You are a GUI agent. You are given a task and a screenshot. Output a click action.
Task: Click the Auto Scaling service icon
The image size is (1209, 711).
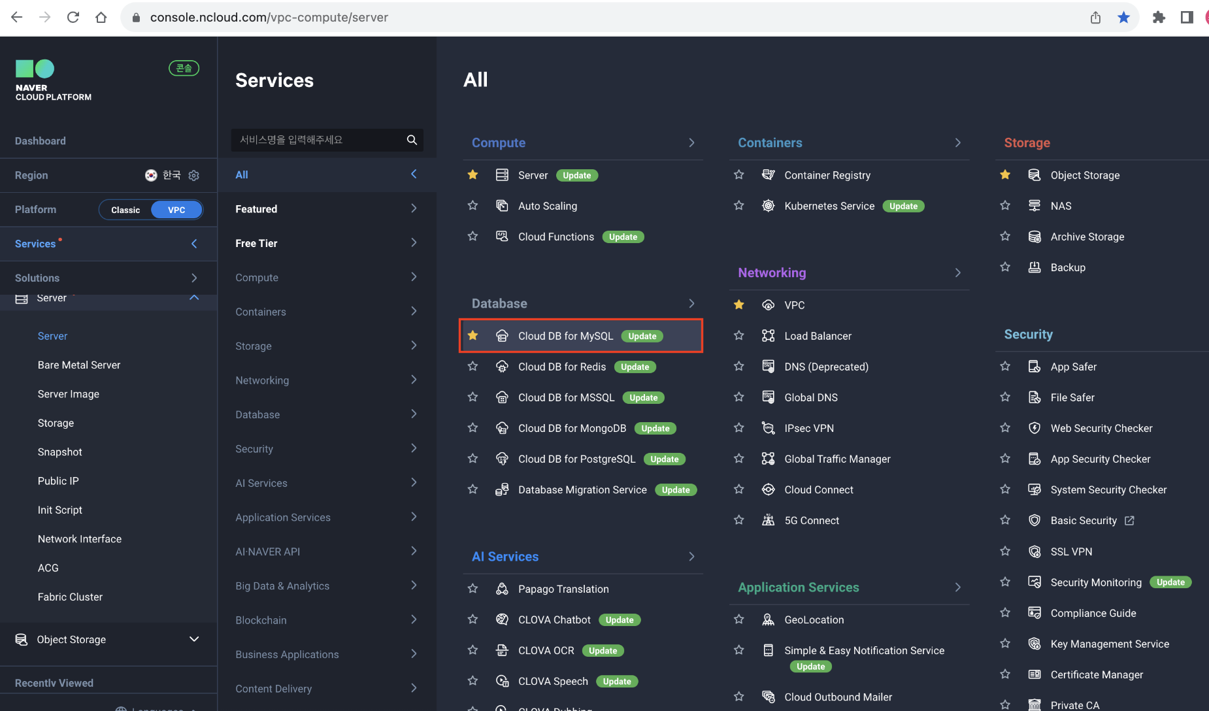[x=502, y=206]
